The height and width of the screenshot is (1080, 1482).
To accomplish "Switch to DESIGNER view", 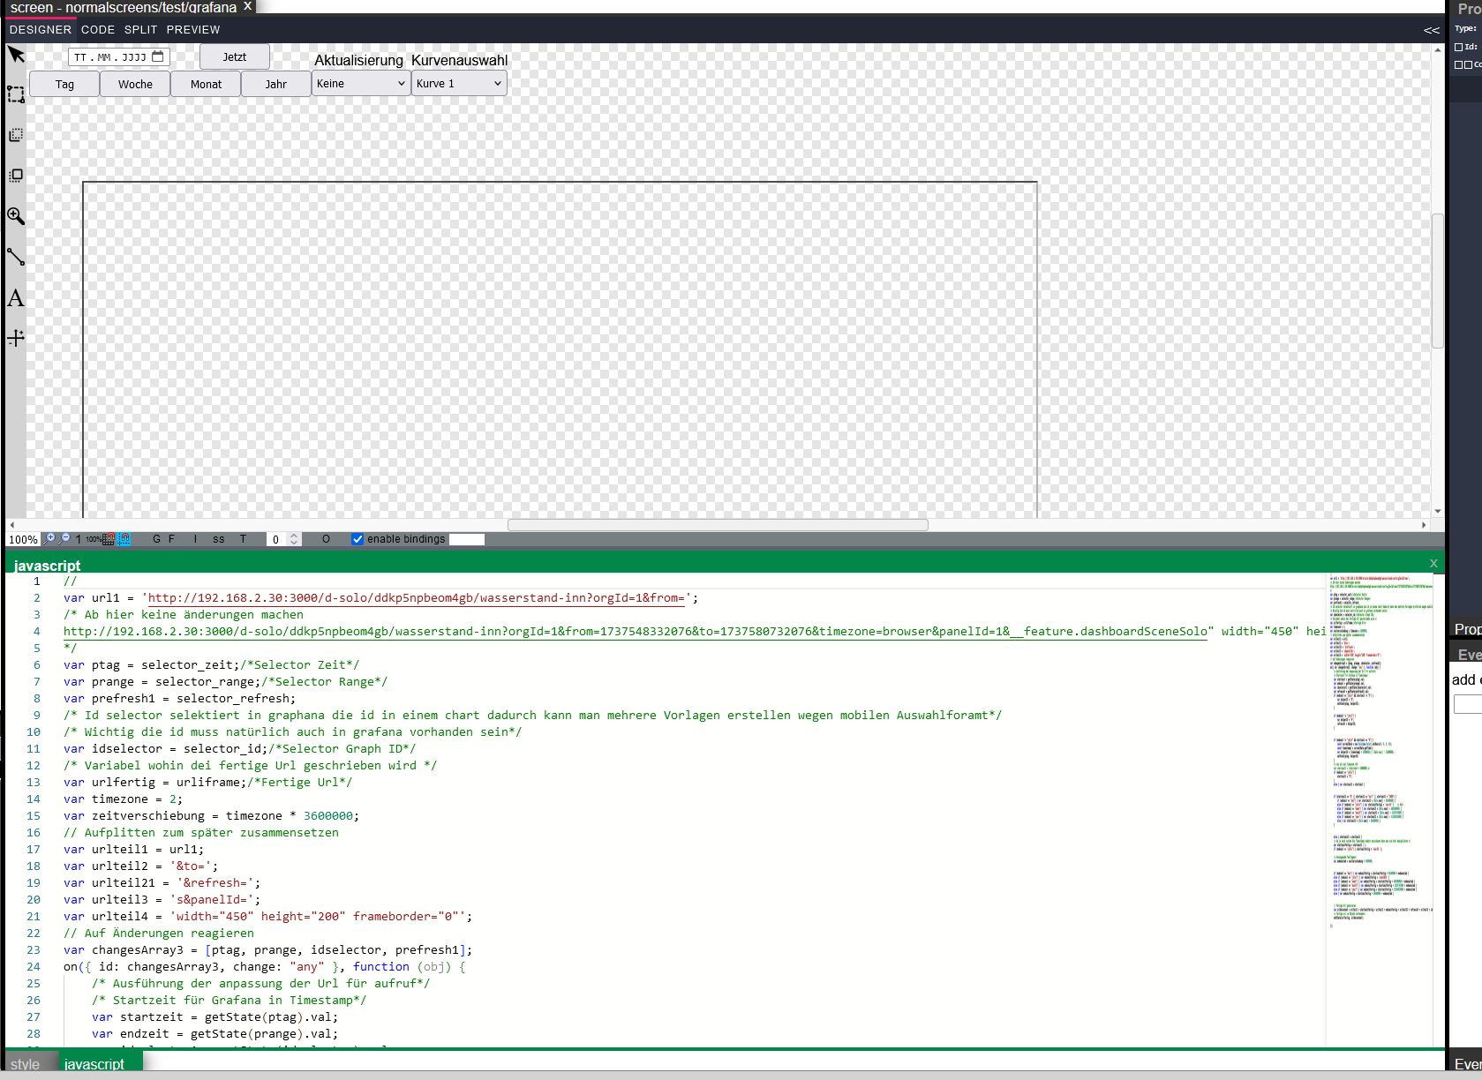I will point(41,29).
